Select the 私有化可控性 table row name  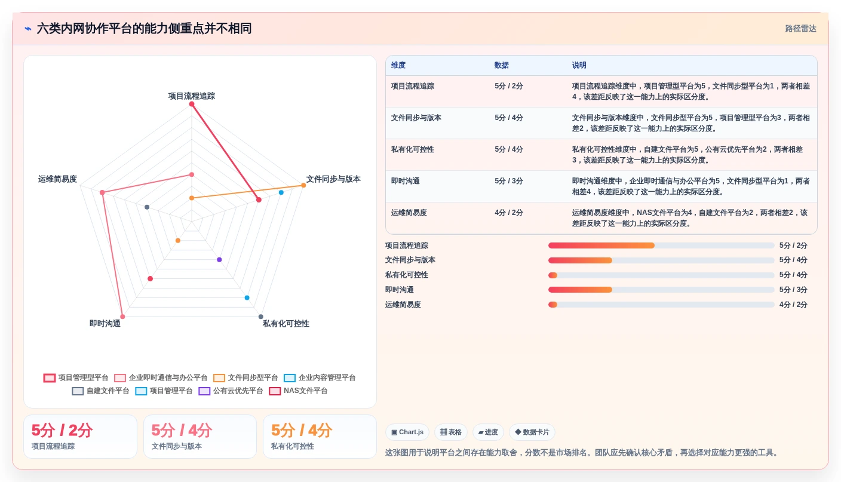(x=413, y=149)
